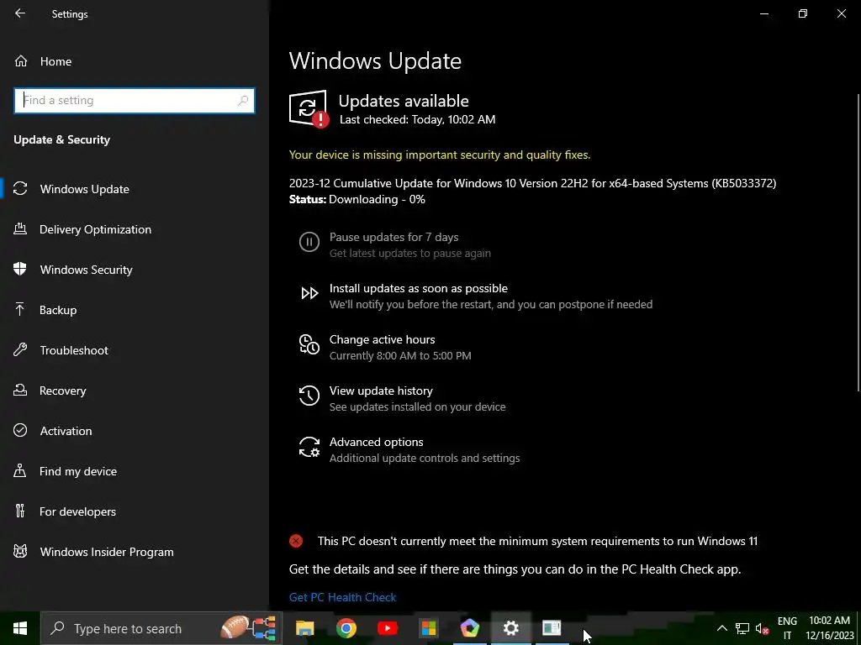Select Windows Update in the sidebar

85,189
